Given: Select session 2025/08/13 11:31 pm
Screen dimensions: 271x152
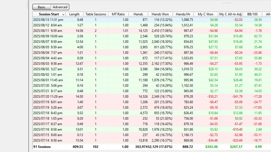Looking at the screenshot, I should [48, 20].
